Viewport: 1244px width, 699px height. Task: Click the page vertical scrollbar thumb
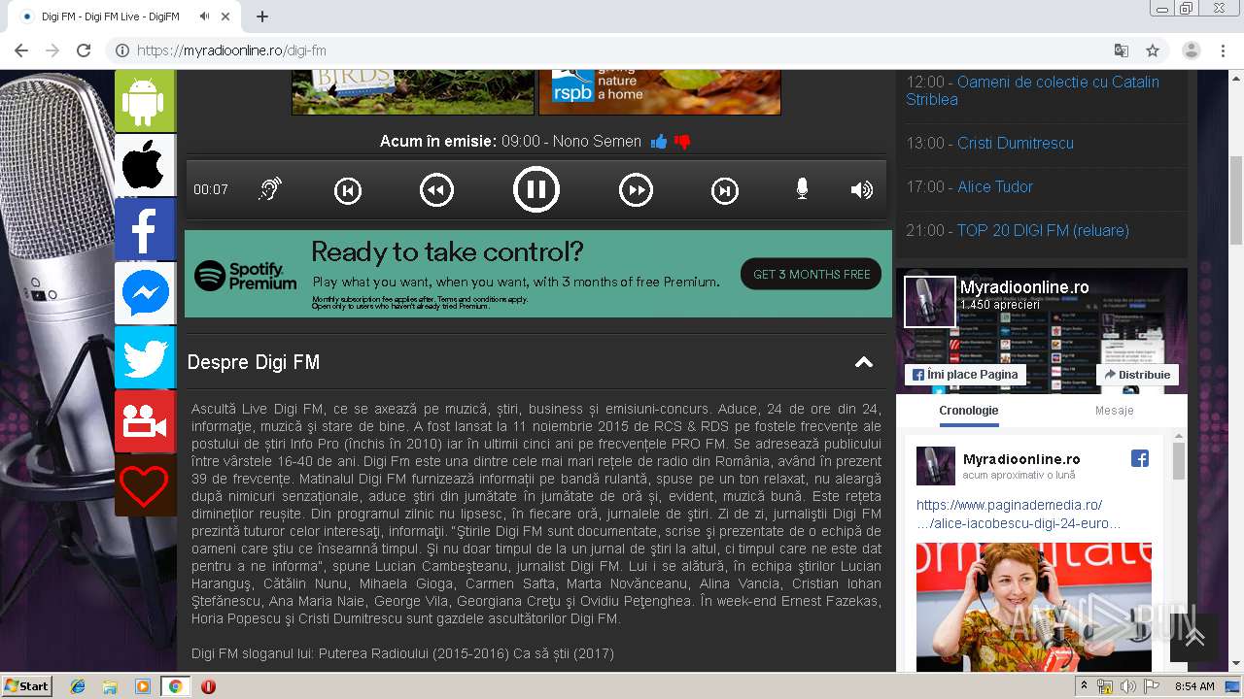1236,199
